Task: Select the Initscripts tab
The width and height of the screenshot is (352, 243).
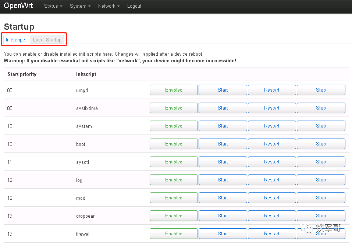Action: [16, 40]
